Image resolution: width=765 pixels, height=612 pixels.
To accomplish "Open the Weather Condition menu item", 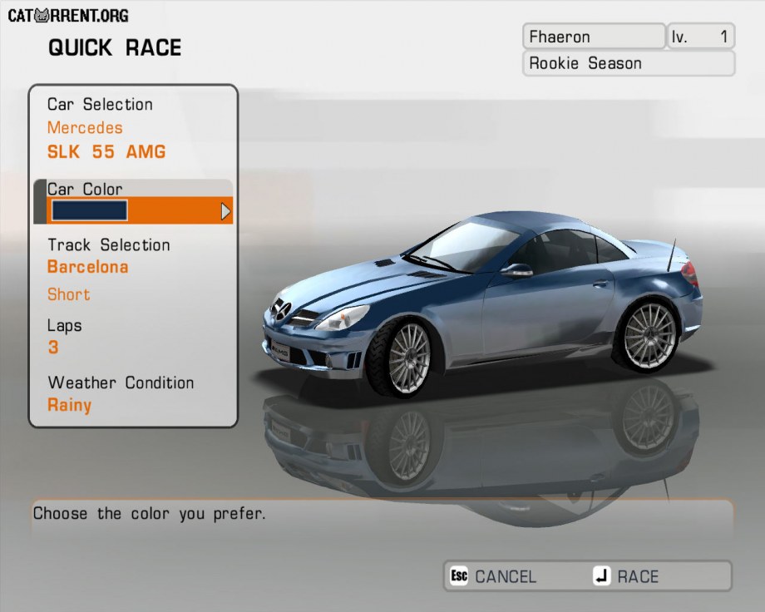I will point(121,382).
